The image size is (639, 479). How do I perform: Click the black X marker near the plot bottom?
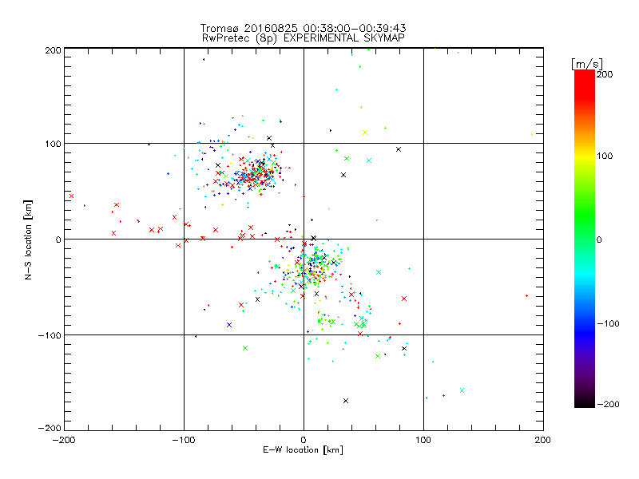click(346, 401)
